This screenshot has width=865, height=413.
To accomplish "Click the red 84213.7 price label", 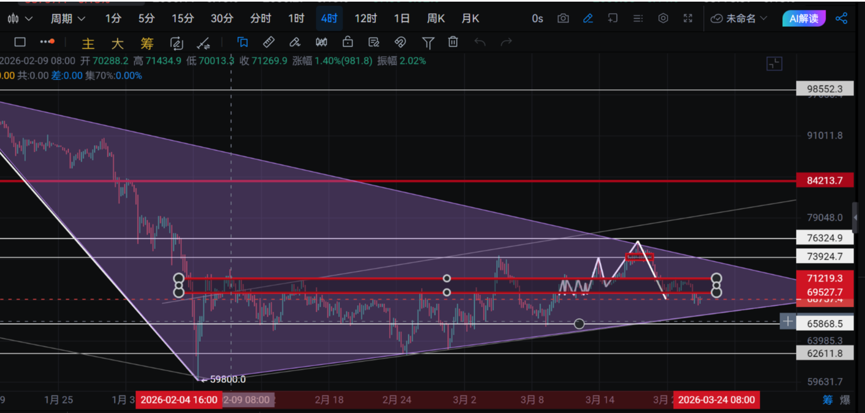I will tap(824, 180).
